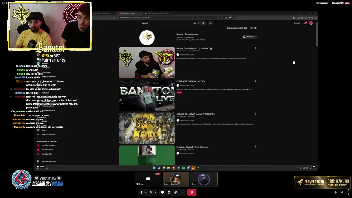352x198 pixels.
Task: Select the Raxx avatar participant tile
Action: click(204, 179)
